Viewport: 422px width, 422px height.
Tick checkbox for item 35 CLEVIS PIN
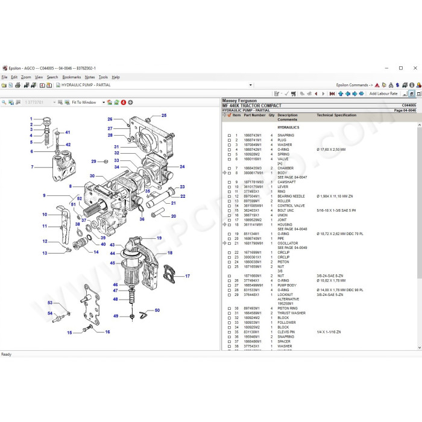pos(229,332)
